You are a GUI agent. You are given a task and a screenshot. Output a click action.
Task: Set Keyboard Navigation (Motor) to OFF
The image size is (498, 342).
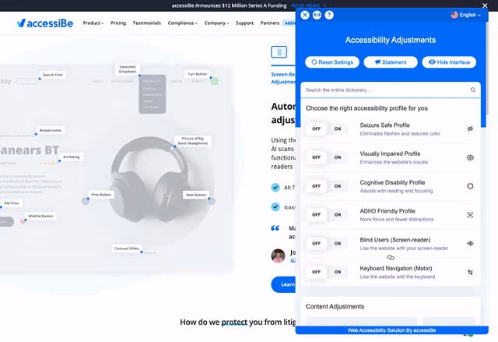coord(317,272)
